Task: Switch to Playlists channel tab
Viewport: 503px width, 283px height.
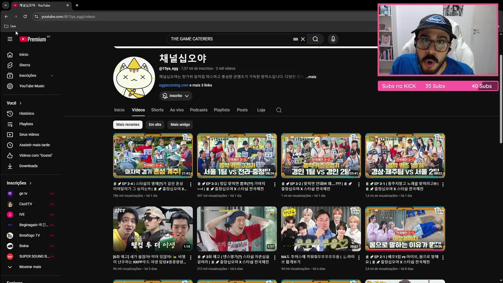Action: (x=222, y=110)
